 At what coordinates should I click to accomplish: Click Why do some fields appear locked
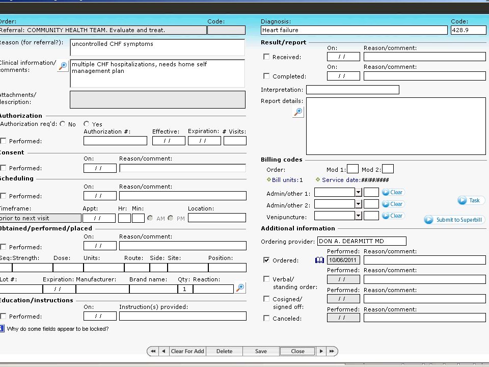(x=58, y=329)
